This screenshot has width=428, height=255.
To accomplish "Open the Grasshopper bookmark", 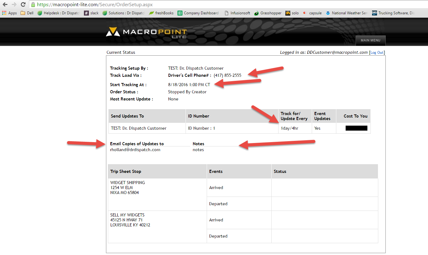I will pos(268,13).
